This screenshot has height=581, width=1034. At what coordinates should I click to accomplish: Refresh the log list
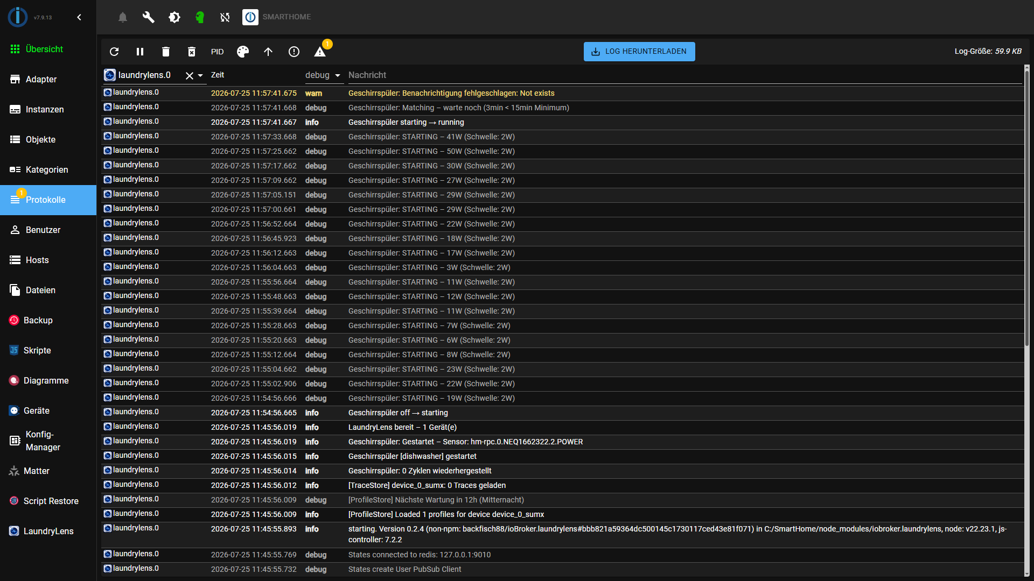coord(114,52)
